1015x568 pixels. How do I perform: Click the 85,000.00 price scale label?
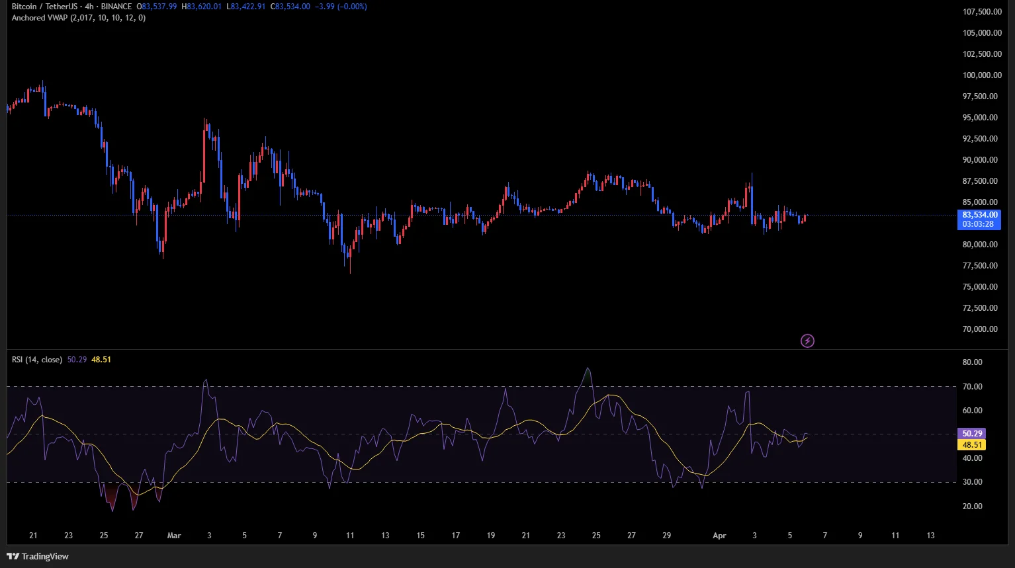pos(980,202)
